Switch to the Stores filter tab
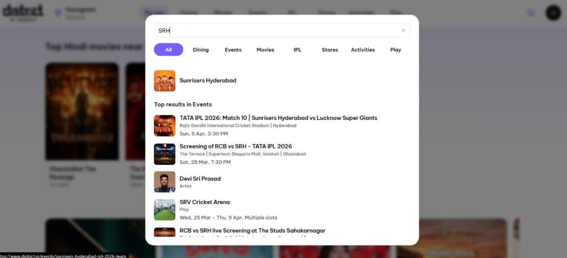 click(x=330, y=50)
